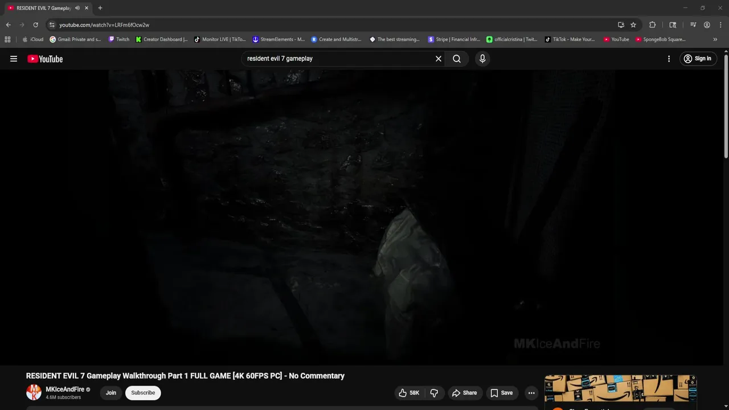Go back in browser history
Screen dimensions: 729x410
[8, 25]
